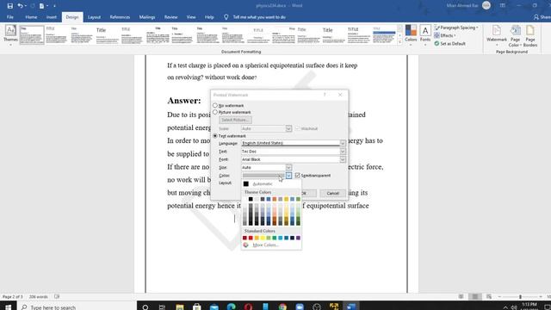The width and height of the screenshot is (551, 310).
Task: Open Ribbon Display Options icon
Action: [x=503, y=6]
